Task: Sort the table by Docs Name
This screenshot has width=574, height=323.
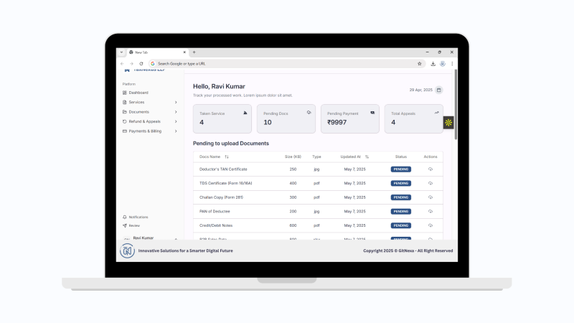Action: (227, 156)
